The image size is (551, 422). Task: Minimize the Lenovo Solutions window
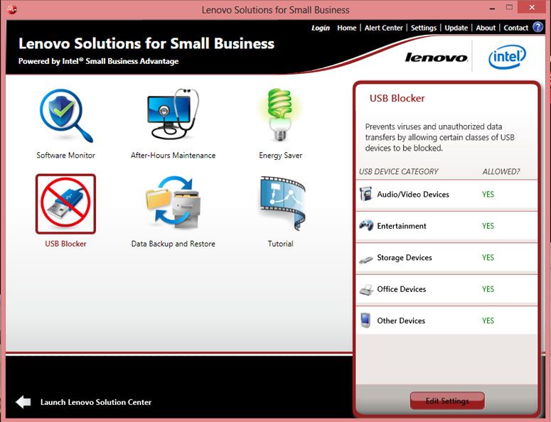pyautogui.click(x=492, y=8)
